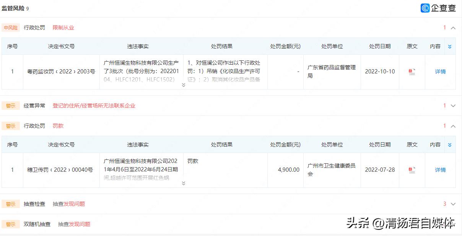Expand the 双随机抽查 section
This screenshot has height=236, width=462.
453,224
